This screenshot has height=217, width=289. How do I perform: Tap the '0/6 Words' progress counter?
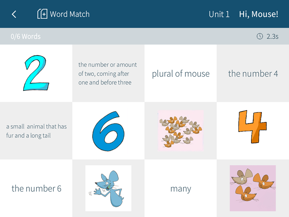(x=26, y=36)
